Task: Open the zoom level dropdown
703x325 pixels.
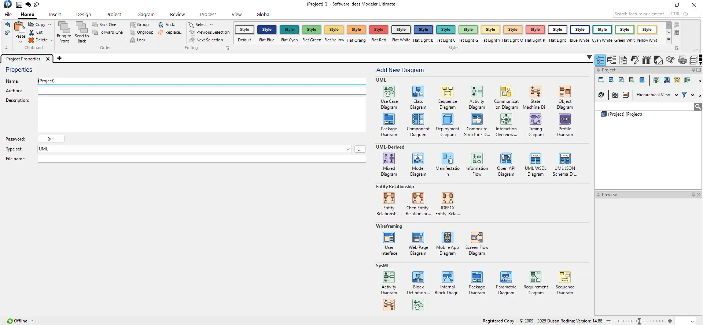Action: point(692,321)
